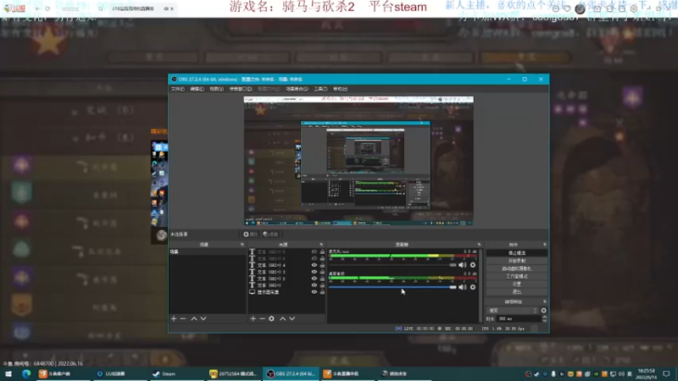The width and height of the screenshot is (678, 381).
Task: Open scene transition properties gear icon
Action: (x=543, y=310)
